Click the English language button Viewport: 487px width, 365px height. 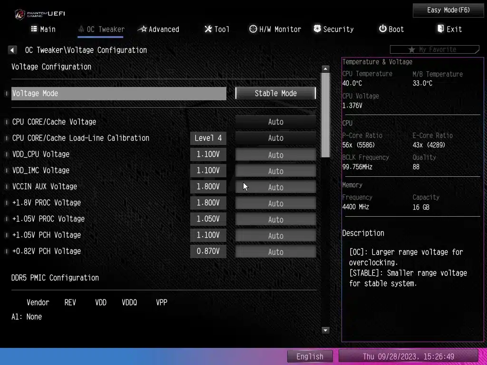(310, 356)
